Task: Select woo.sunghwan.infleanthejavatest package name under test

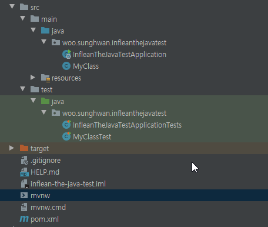Action: coord(114,113)
